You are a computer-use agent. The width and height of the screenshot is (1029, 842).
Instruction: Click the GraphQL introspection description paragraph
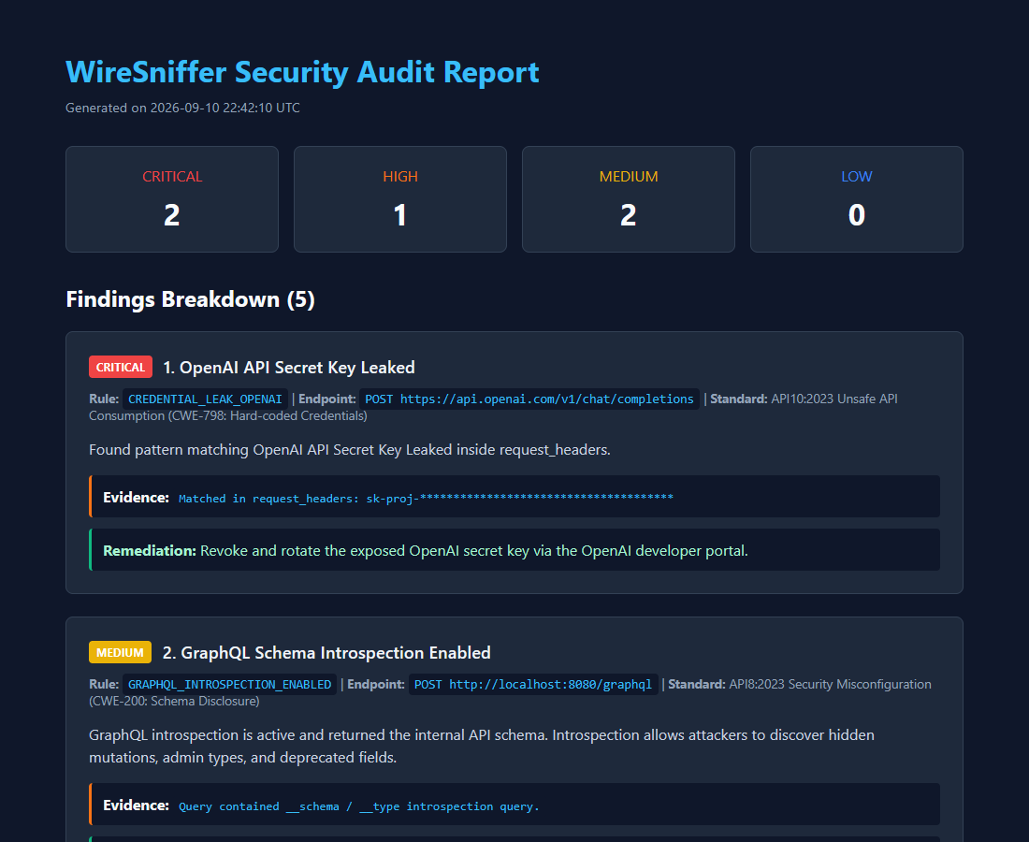point(482,747)
